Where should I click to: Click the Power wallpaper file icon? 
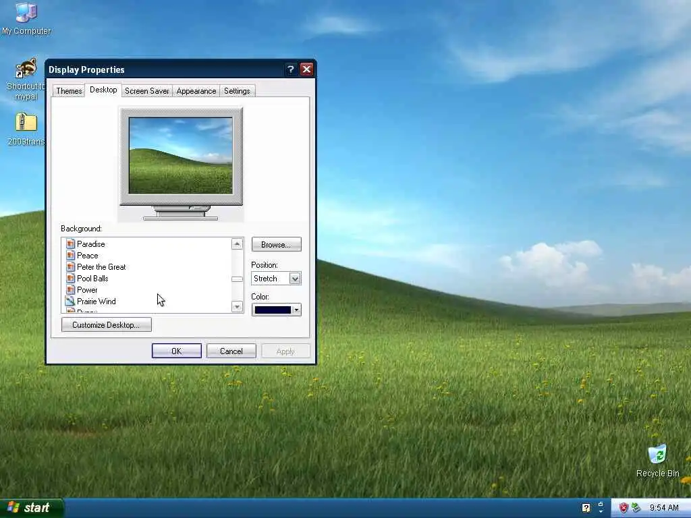[x=70, y=289]
